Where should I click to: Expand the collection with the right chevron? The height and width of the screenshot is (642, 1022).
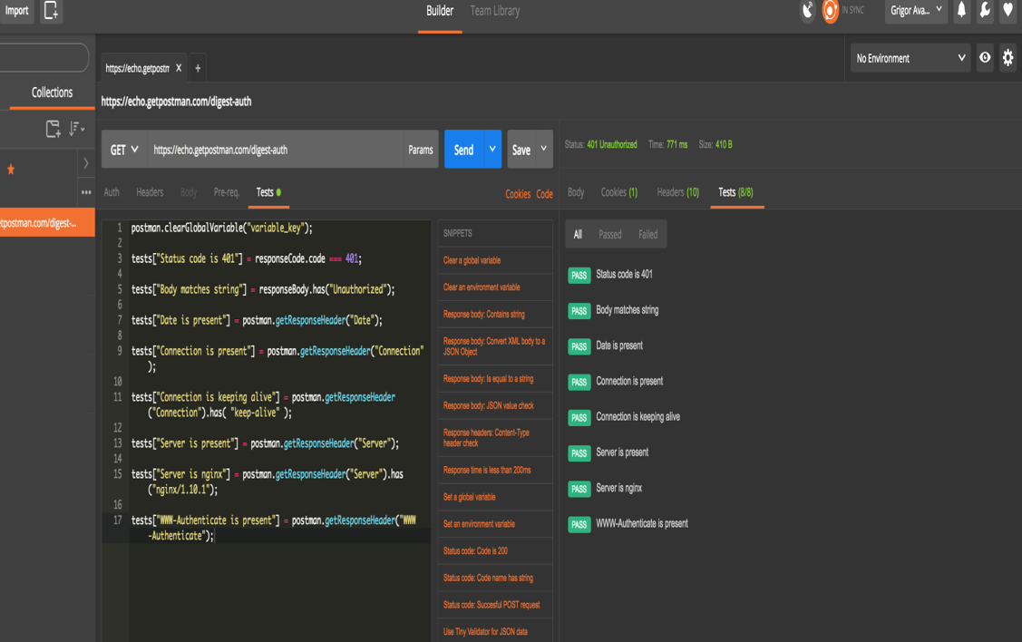[86, 163]
